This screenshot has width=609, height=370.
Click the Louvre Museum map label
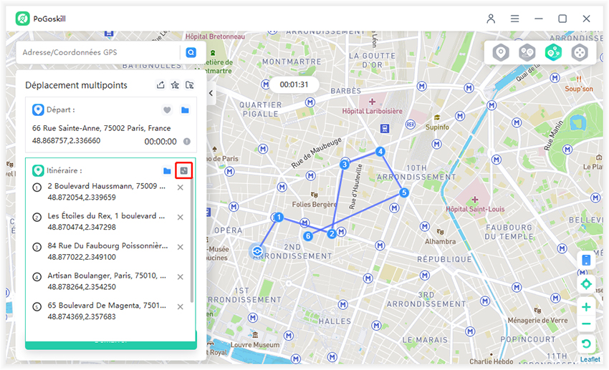(x=255, y=345)
